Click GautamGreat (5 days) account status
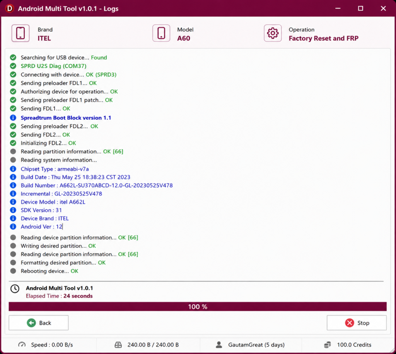The width and height of the screenshot is (396, 354). [256, 345]
